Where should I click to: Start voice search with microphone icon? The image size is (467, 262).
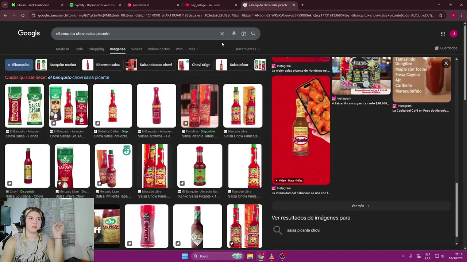pos(234,33)
